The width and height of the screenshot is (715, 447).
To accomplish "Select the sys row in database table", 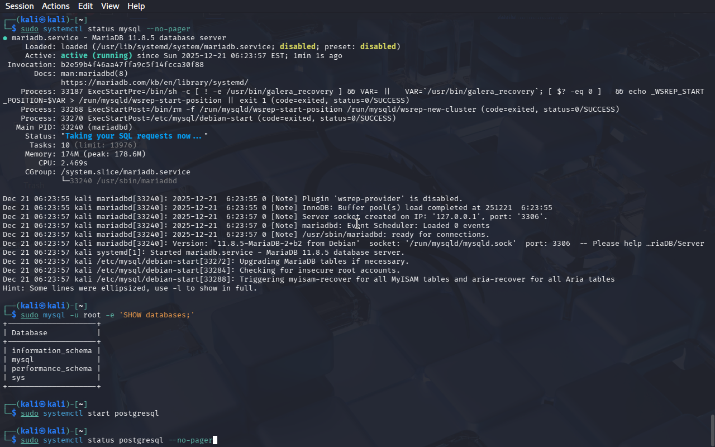I will [18, 378].
